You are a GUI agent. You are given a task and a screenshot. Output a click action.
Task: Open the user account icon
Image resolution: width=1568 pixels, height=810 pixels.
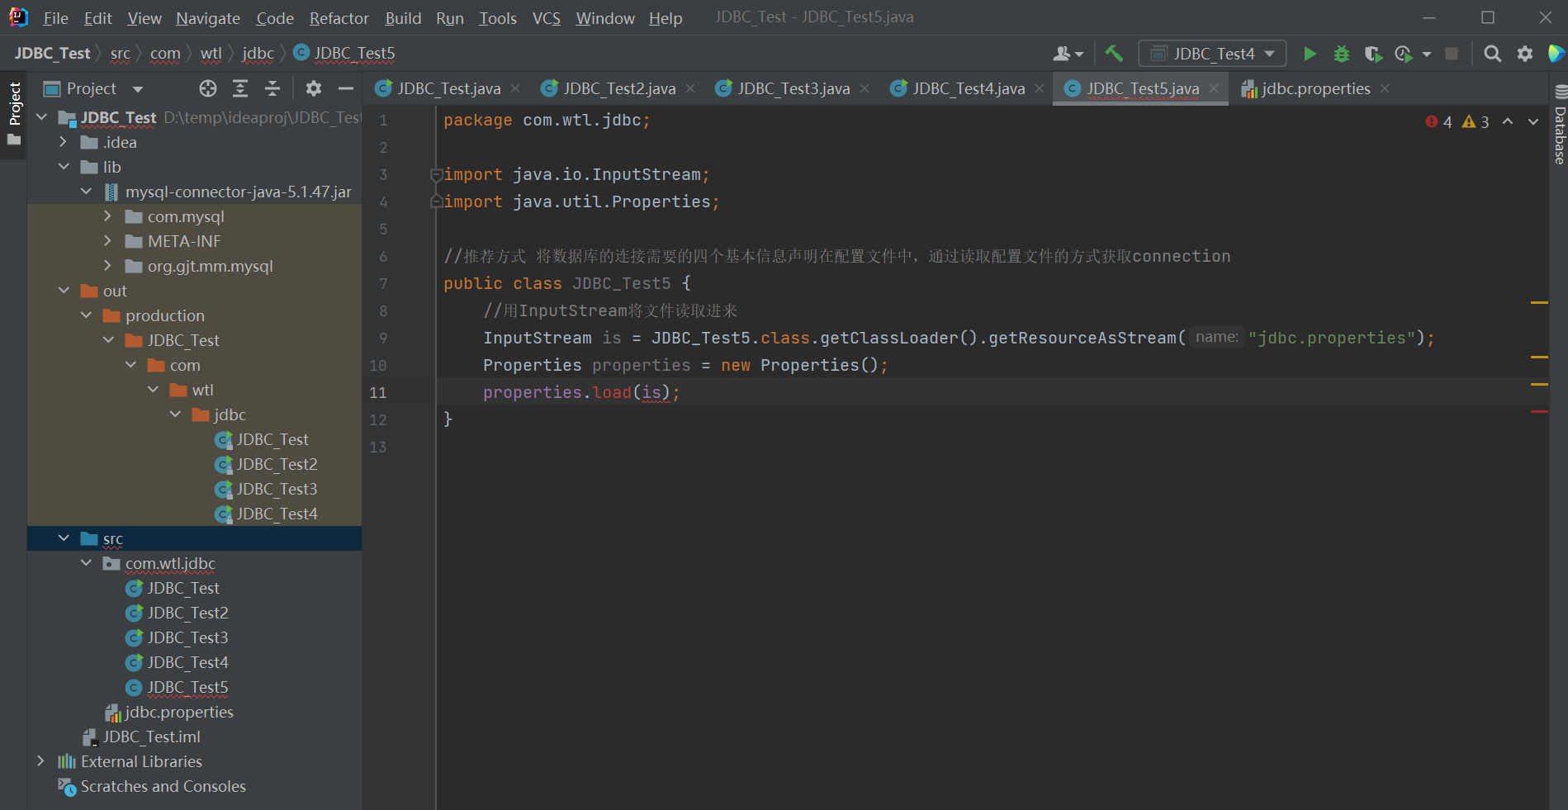point(1068,54)
